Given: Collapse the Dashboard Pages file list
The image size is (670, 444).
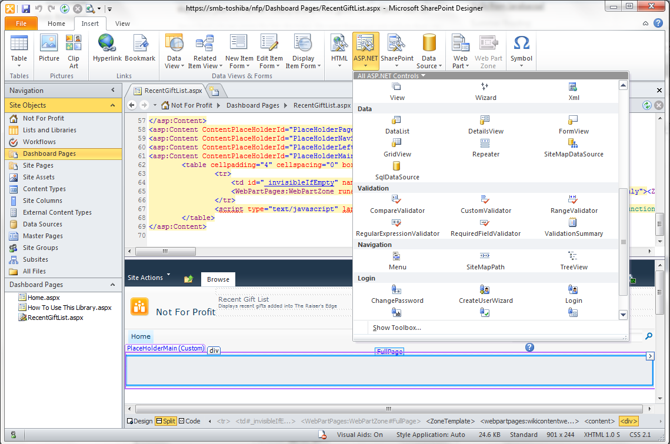Looking at the screenshot, I should pyautogui.click(x=112, y=285).
